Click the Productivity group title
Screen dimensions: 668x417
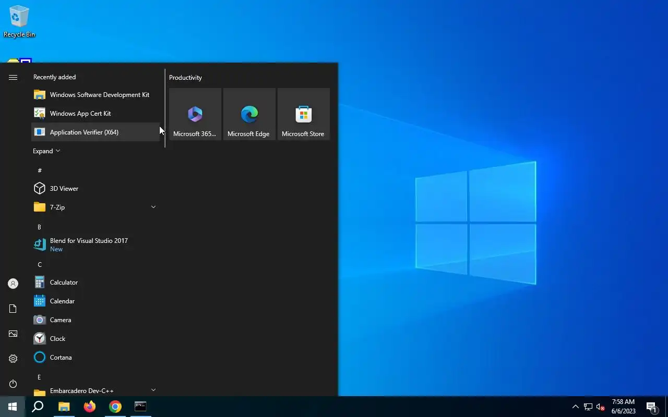[185, 78]
